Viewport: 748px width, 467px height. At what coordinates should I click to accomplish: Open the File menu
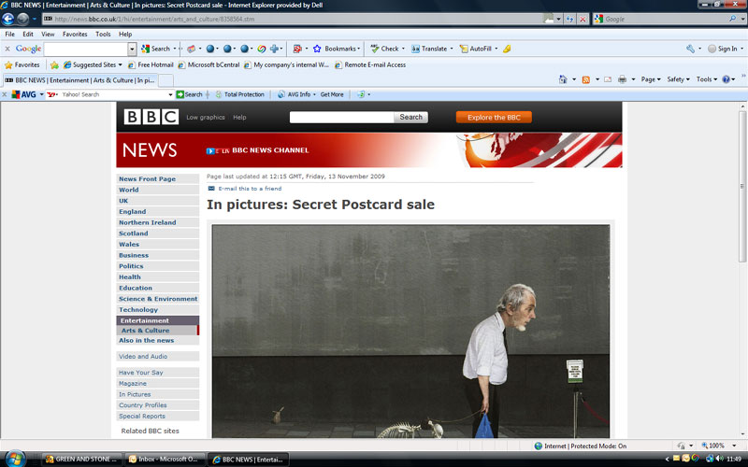coord(10,35)
